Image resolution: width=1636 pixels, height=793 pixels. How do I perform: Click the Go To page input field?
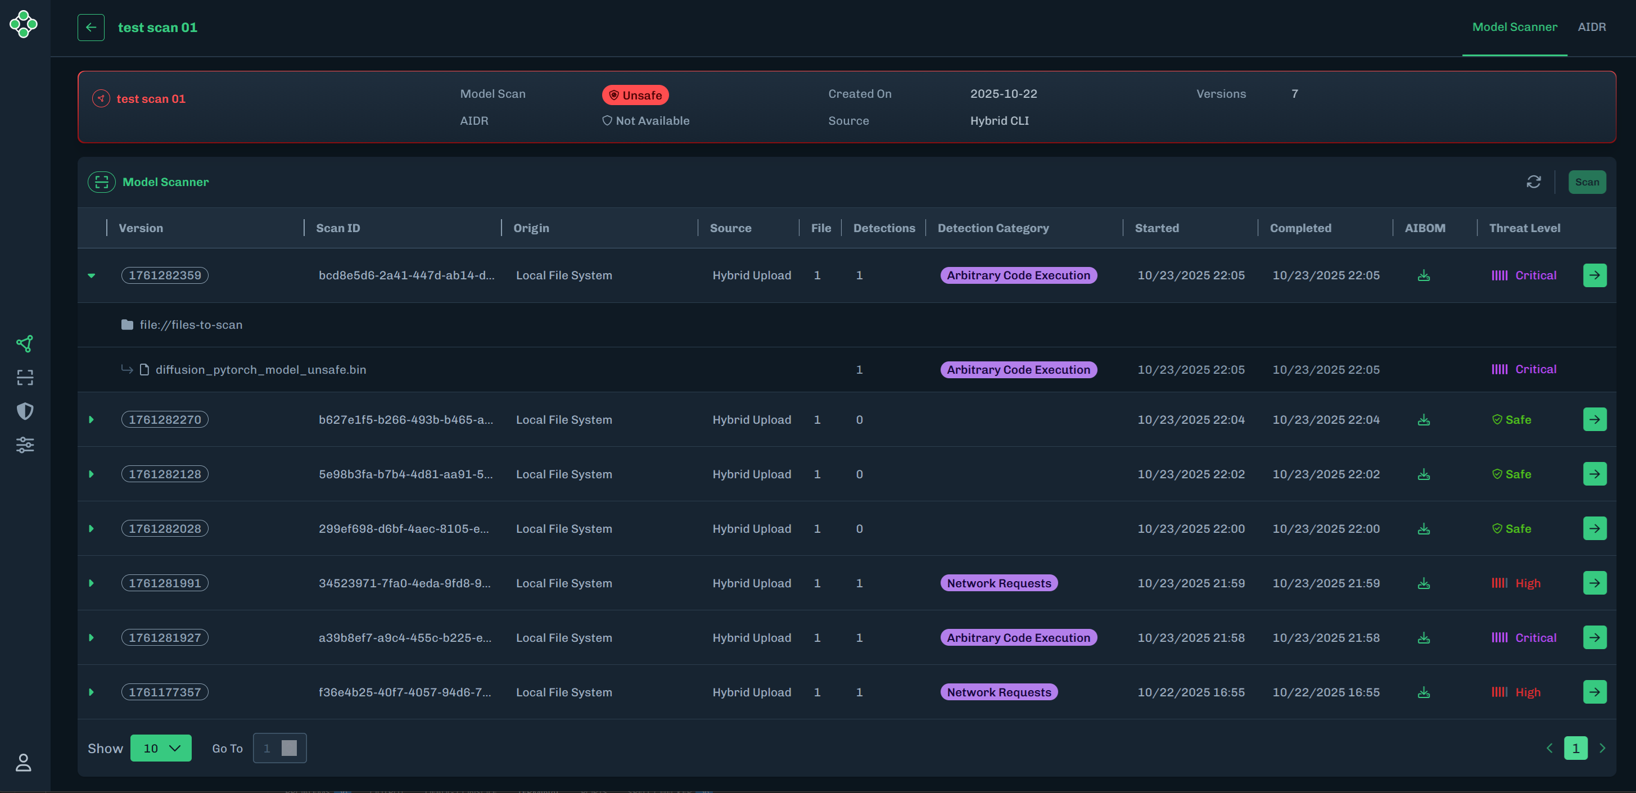[269, 748]
